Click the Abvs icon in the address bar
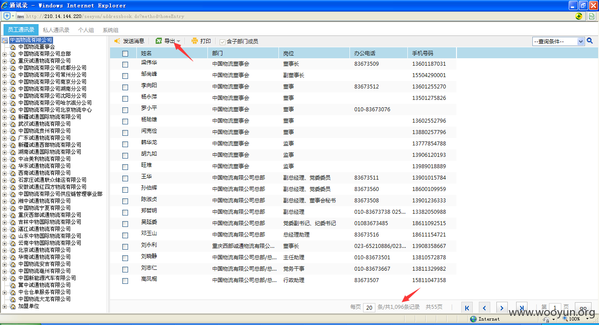 pos(20,16)
